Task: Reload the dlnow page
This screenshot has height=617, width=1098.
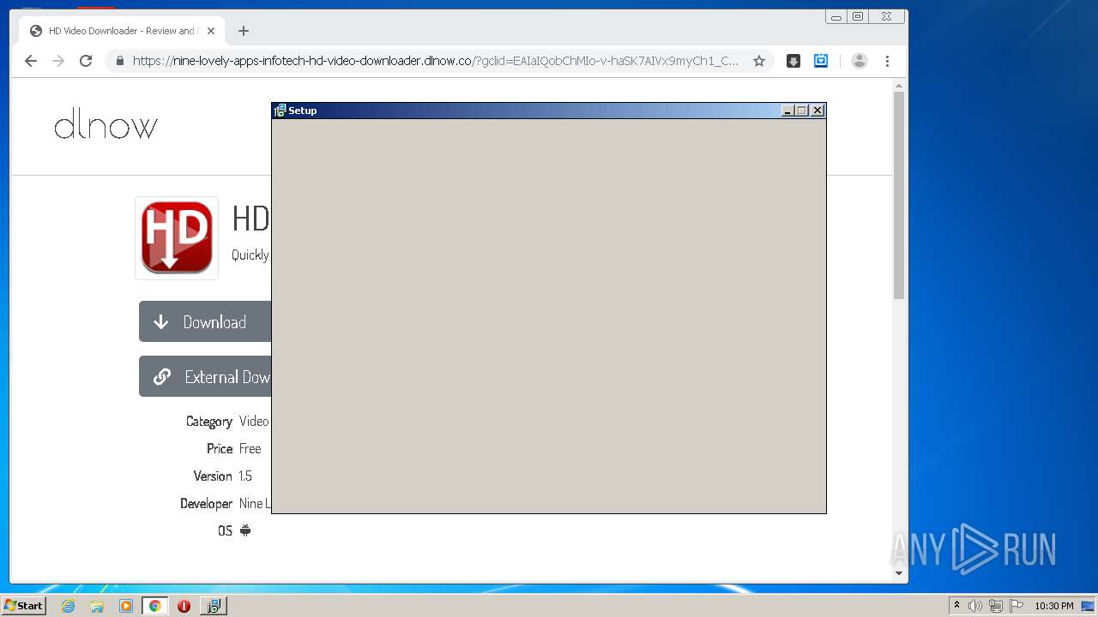Action: pyautogui.click(x=86, y=61)
